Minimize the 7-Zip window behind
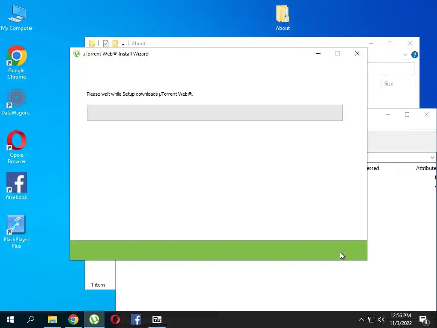 pyautogui.click(x=387, y=114)
